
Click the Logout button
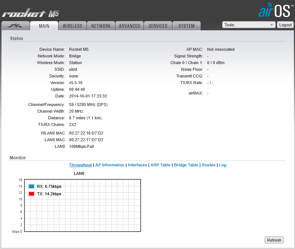[x=285, y=25]
